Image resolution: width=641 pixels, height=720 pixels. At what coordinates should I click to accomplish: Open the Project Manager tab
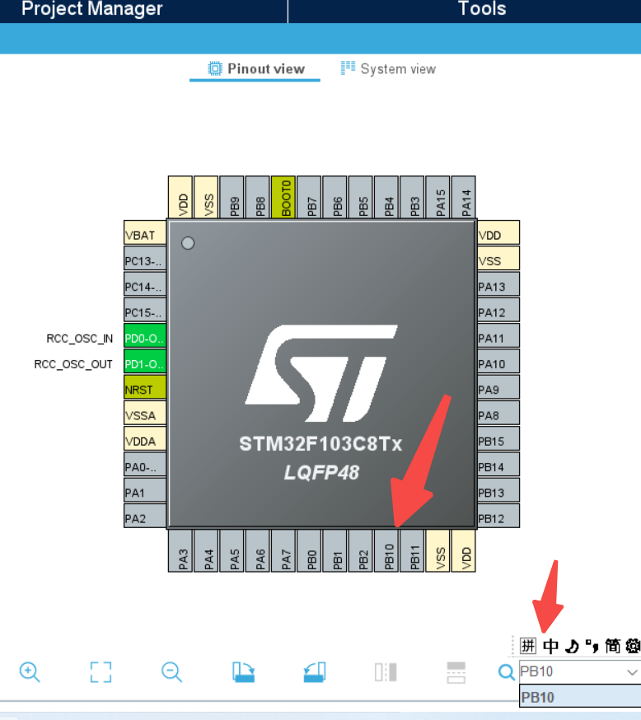[x=91, y=9]
